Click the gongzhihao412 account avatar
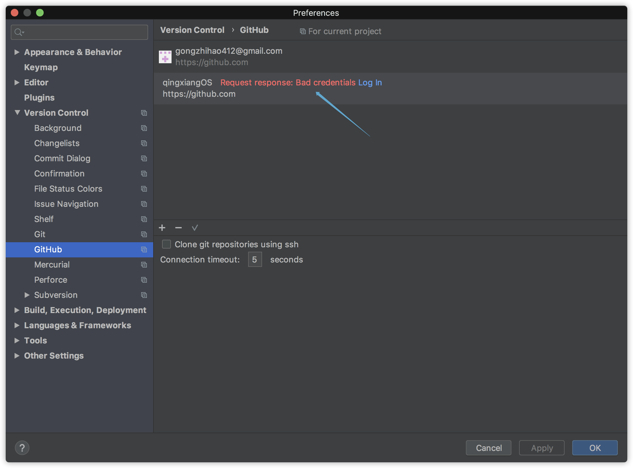This screenshot has height=468, width=633. 165,57
